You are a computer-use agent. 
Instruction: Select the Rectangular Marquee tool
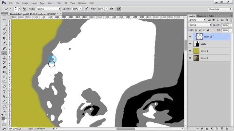pyautogui.click(x=4, y=24)
